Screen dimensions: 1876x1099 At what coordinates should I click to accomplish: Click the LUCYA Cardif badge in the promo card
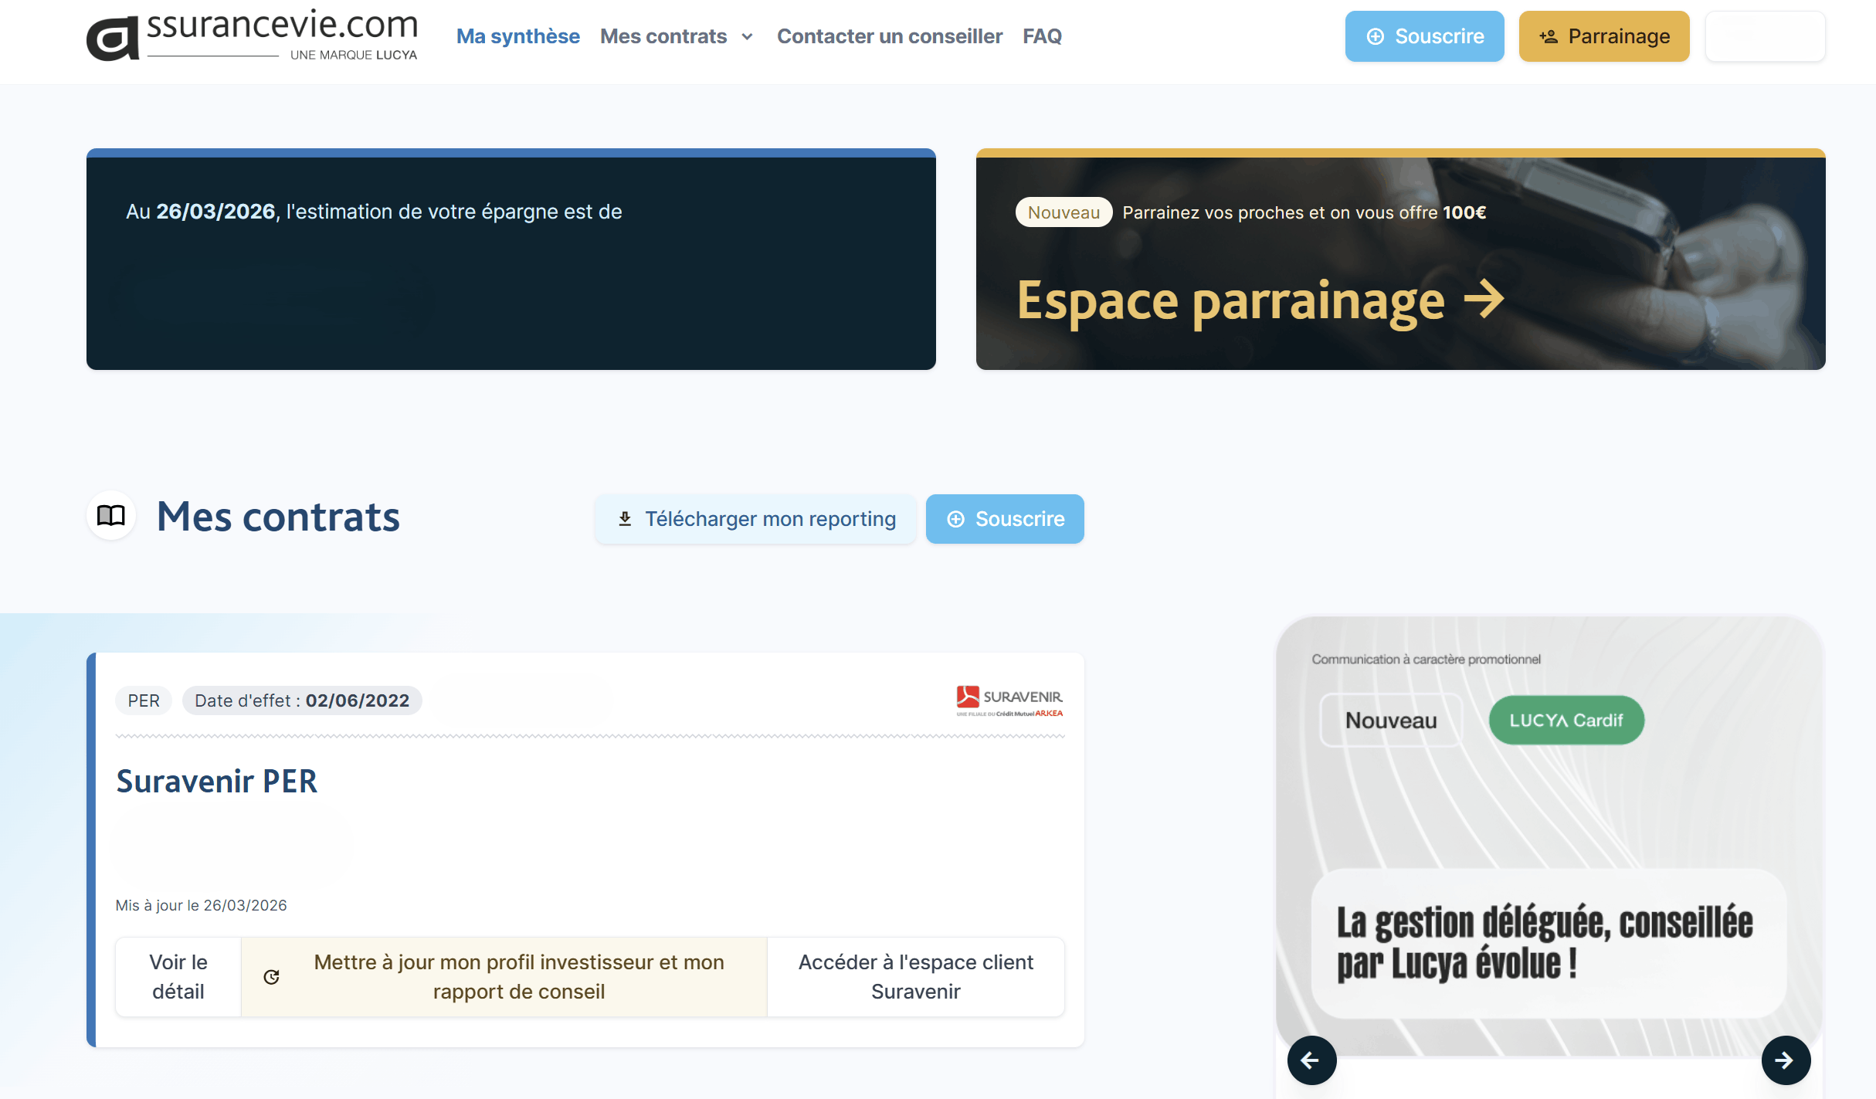[x=1566, y=719]
